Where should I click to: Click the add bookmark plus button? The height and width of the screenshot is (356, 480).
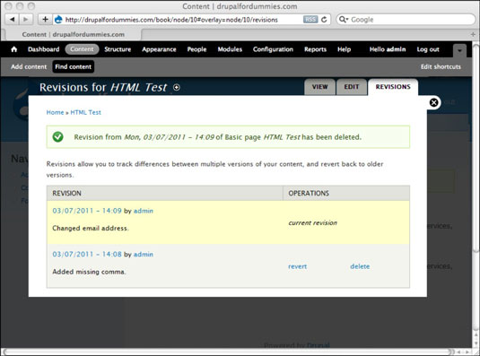point(45,20)
